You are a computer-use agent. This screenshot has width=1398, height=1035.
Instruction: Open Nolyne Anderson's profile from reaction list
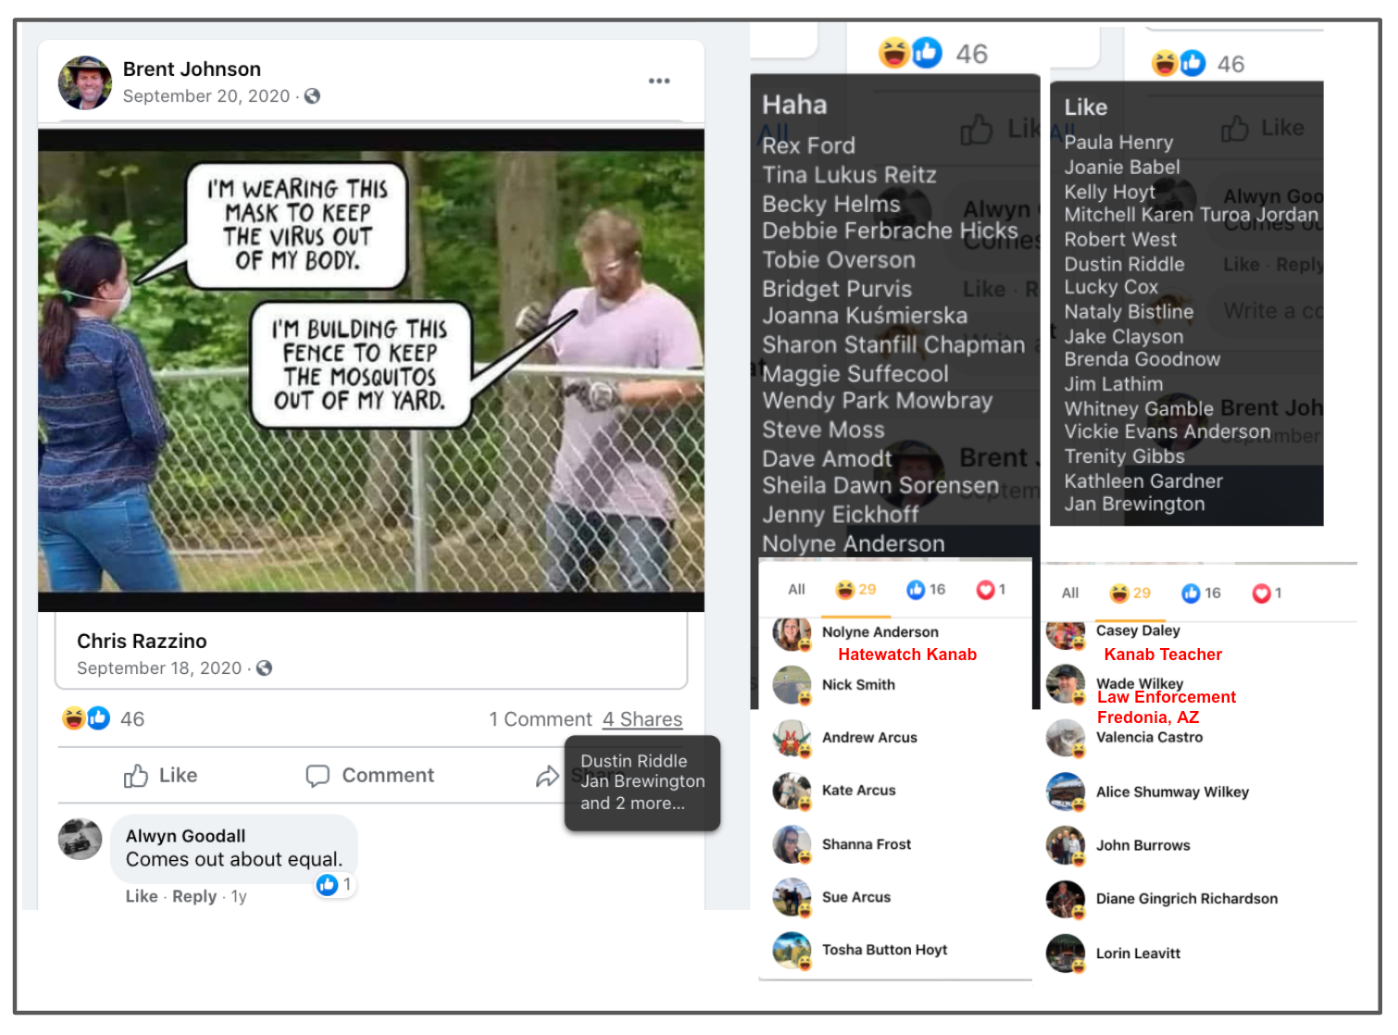(880, 632)
